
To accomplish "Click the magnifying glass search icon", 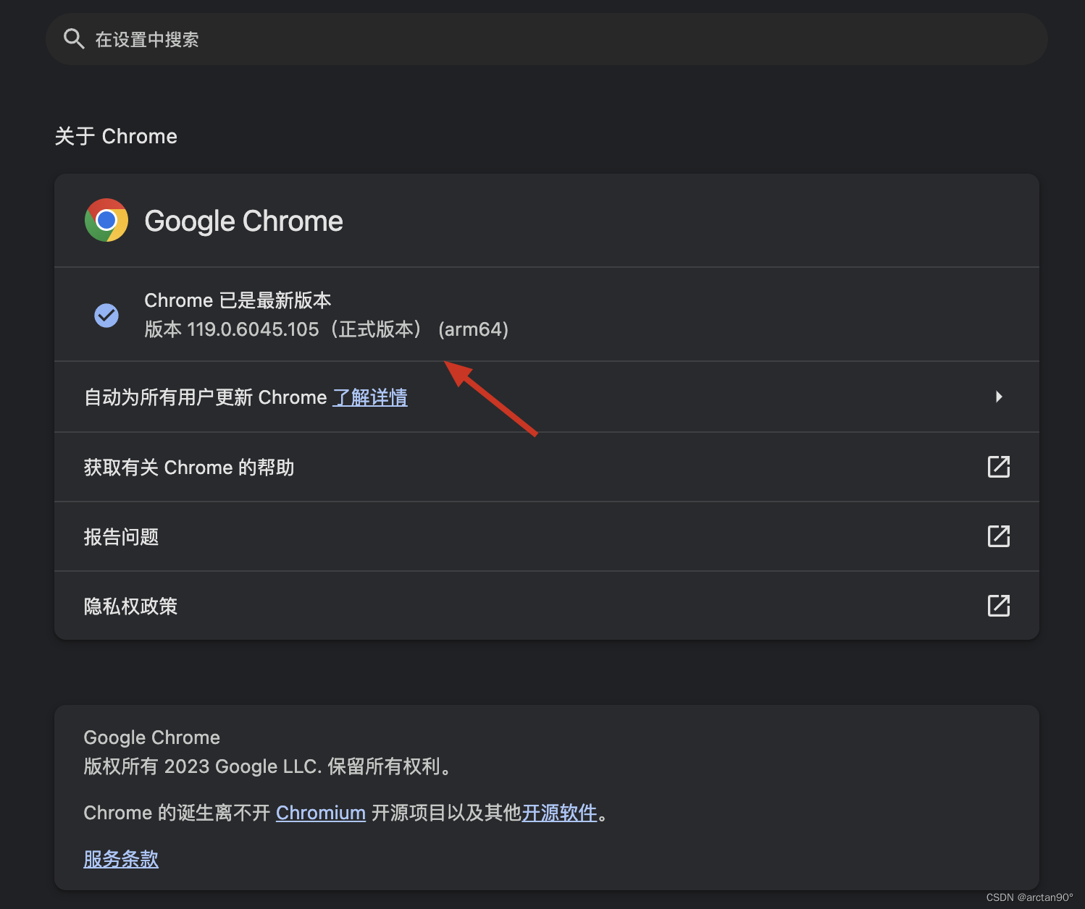I will pyautogui.click(x=73, y=38).
